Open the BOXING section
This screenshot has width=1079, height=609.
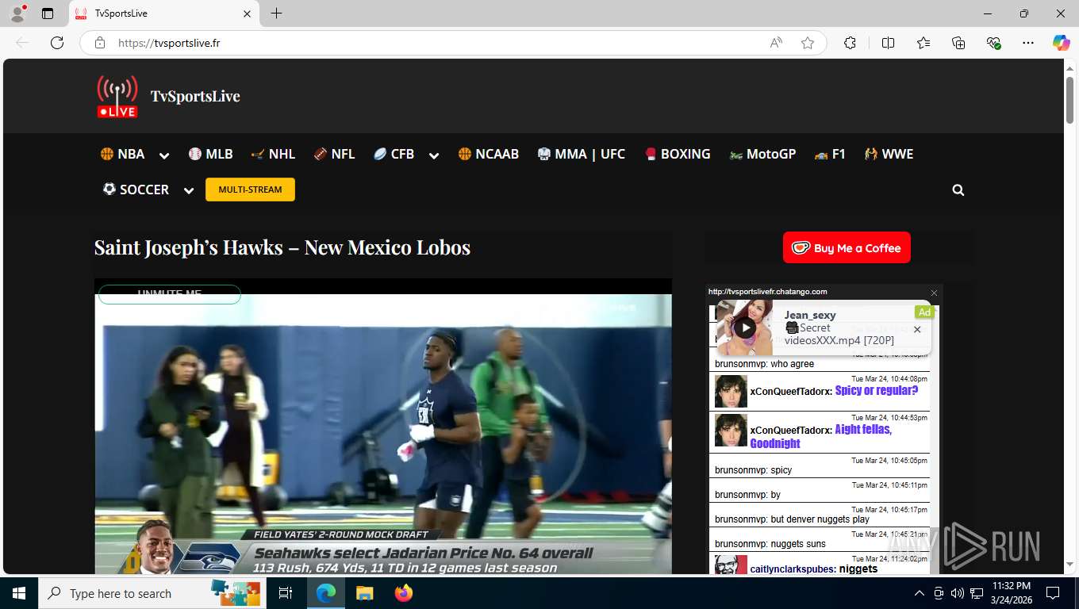click(x=678, y=154)
